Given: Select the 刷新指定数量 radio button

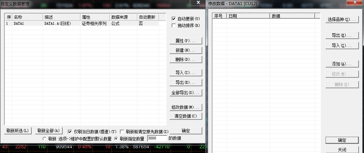Looking at the screenshot, I should tap(116, 138).
